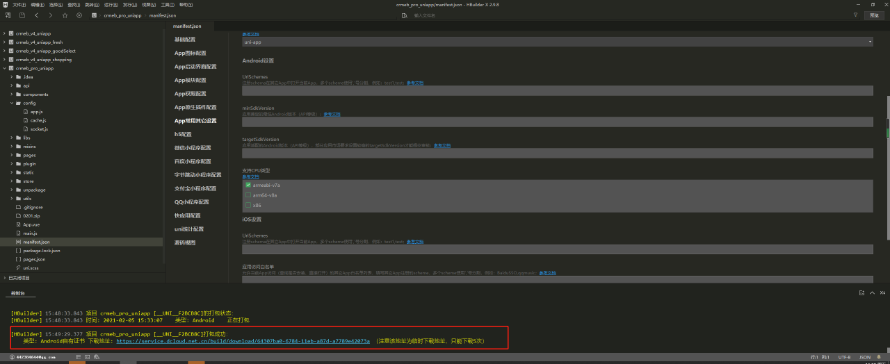The image size is (890, 364).
Task: Open socket.js in the config folder
Action: point(39,129)
